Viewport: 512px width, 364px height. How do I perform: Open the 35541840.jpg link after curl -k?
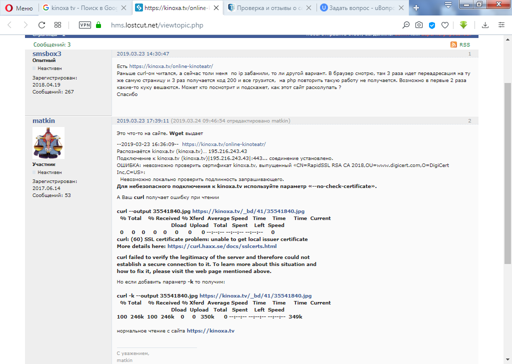click(x=255, y=296)
